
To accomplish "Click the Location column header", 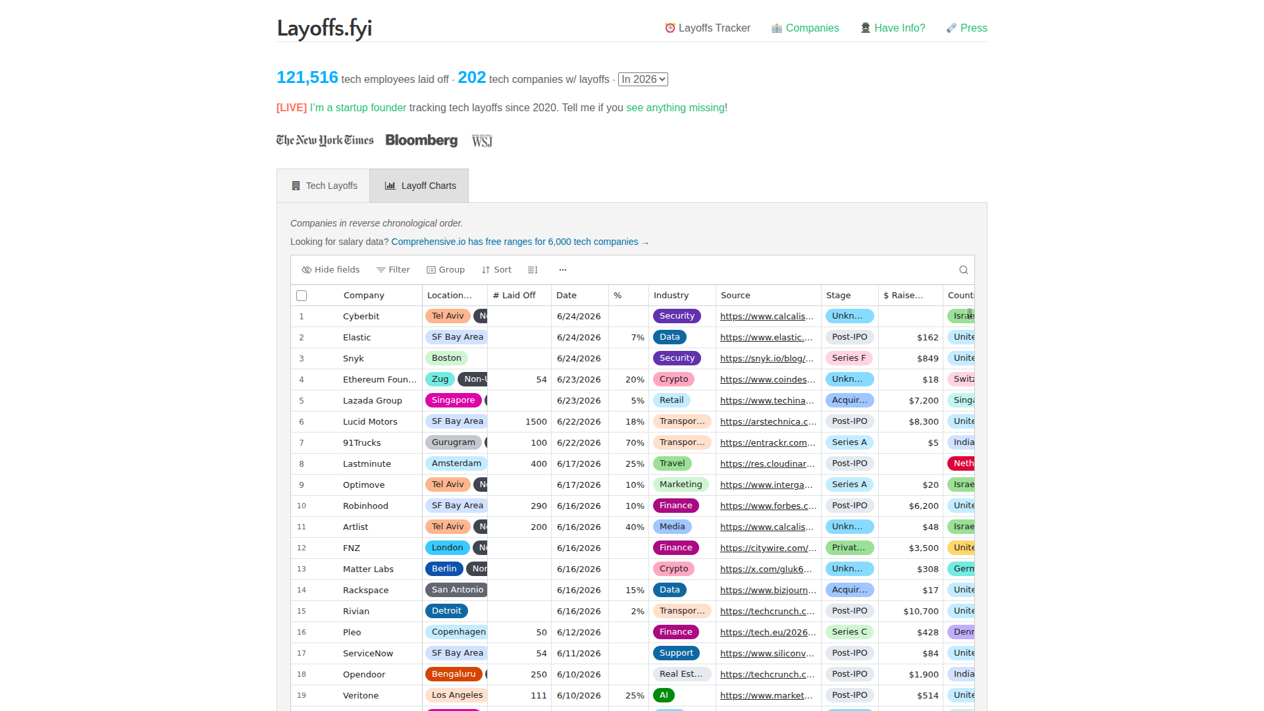I will pyautogui.click(x=455, y=296).
